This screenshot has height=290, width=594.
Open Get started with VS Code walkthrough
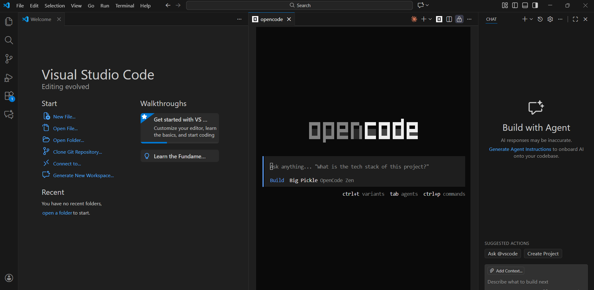point(180,128)
